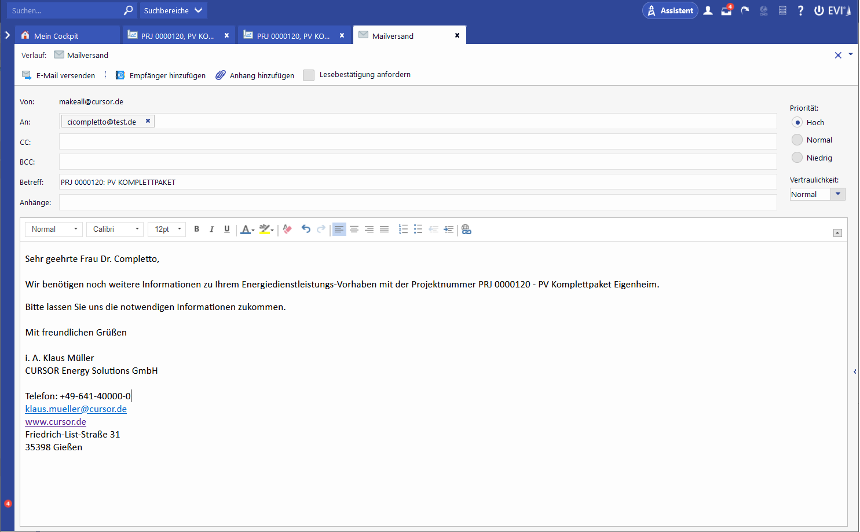Click the Anhang hinzufügen paperclip icon

(221, 75)
